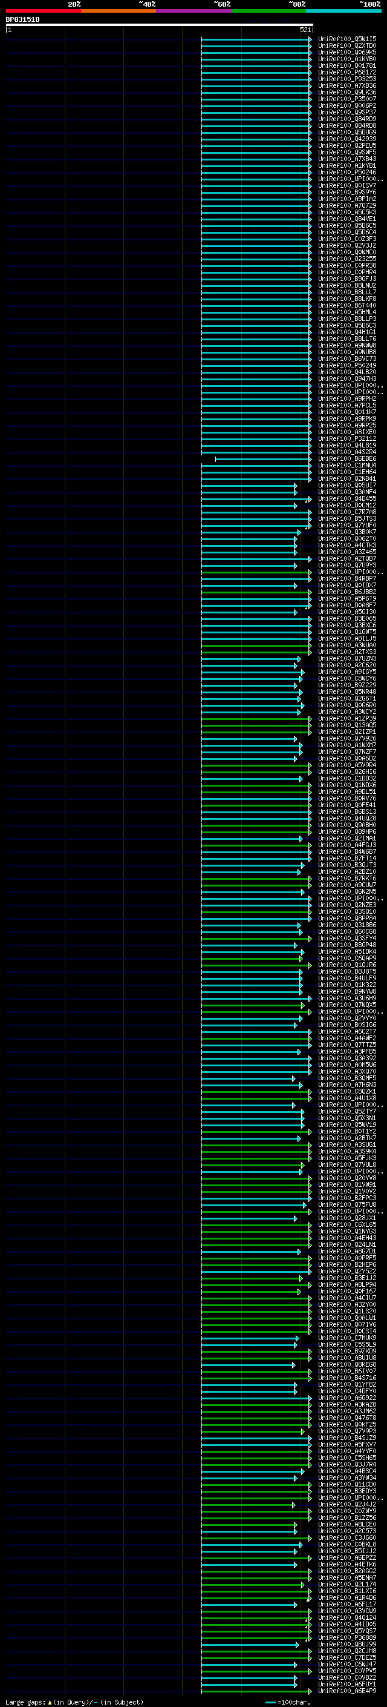
Task: Select label UniRef100_A6E4P9
Action: (347, 1691)
